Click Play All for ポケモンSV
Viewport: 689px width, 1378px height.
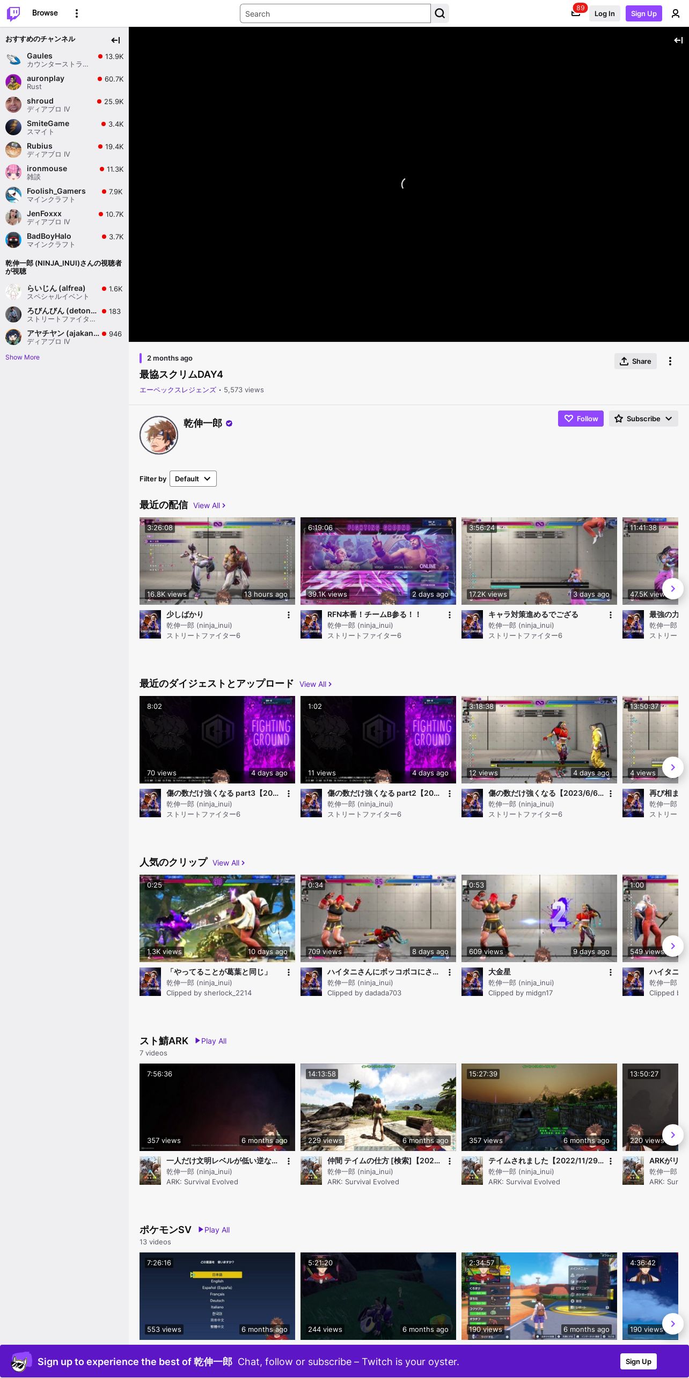214,1230
